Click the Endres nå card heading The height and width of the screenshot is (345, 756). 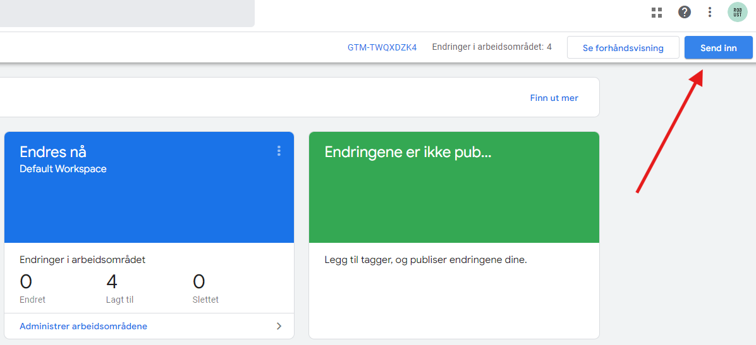point(53,152)
